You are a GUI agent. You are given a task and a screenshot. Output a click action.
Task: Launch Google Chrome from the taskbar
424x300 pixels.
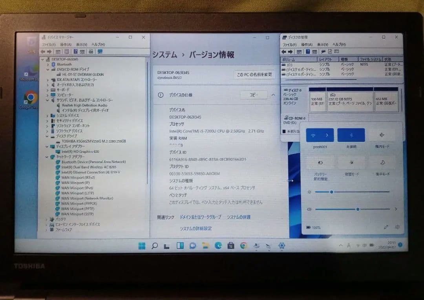243,245
